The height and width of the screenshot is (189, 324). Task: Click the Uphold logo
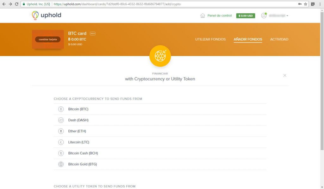(x=47, y=15)
